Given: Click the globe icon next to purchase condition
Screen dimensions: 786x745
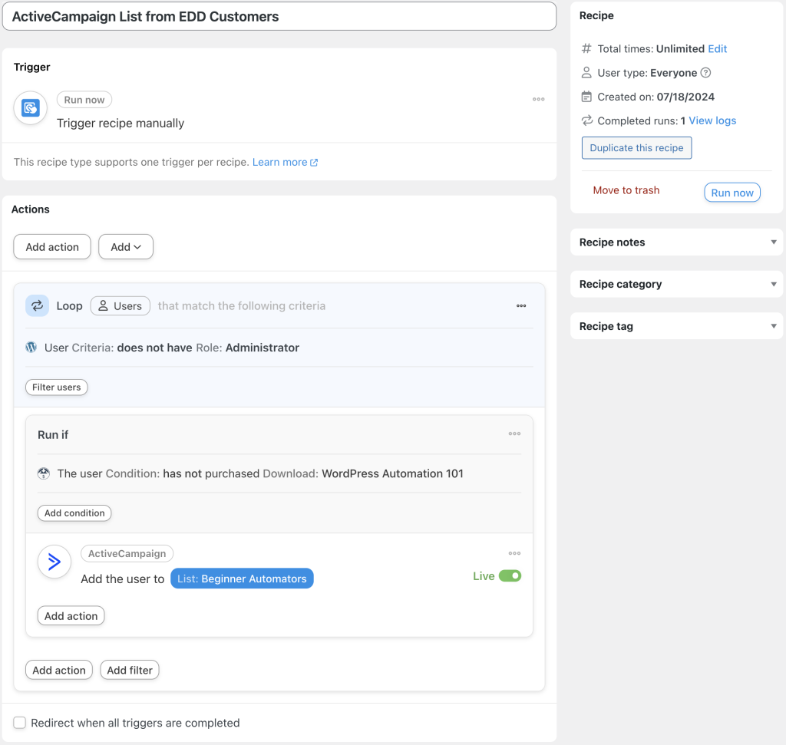Looking at the screenshot, I should [x=44, y=473].
